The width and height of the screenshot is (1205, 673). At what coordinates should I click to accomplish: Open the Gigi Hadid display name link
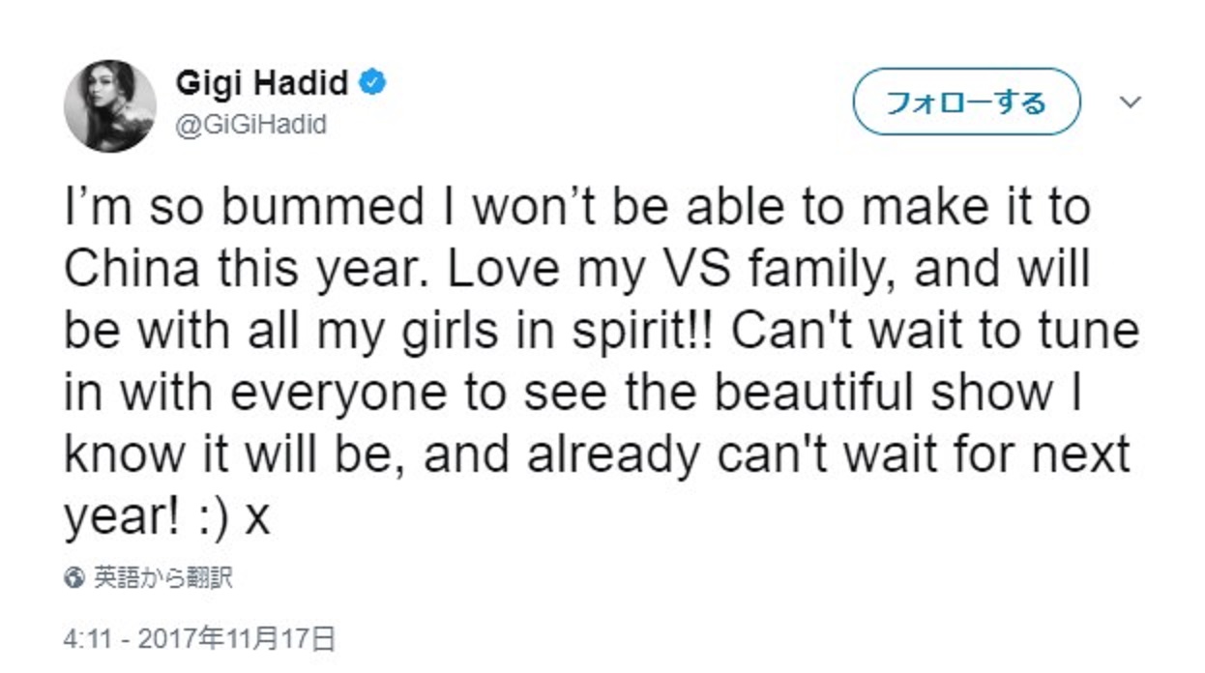(262, 84)
